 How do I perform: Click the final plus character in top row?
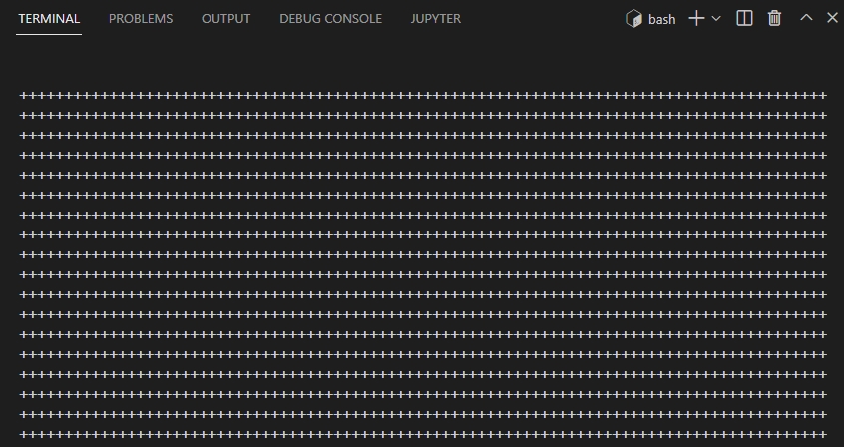click(x=823, y=96)
